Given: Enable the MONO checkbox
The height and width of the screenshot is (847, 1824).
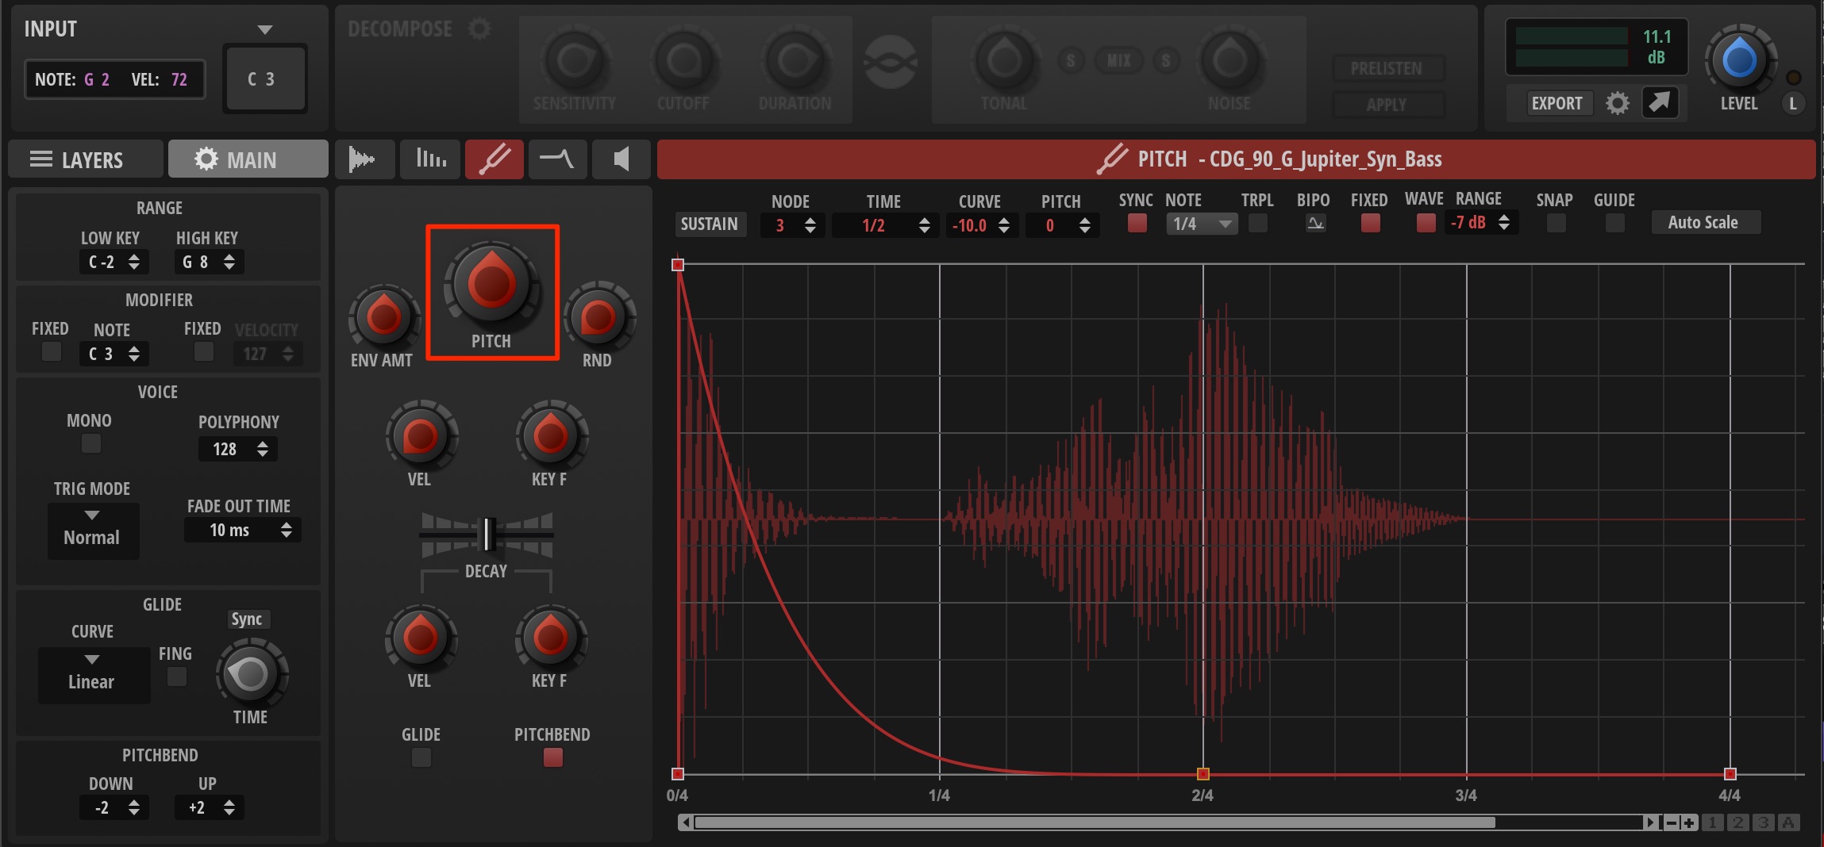Looking at the screenshot, I should click(x=91, y=443).
